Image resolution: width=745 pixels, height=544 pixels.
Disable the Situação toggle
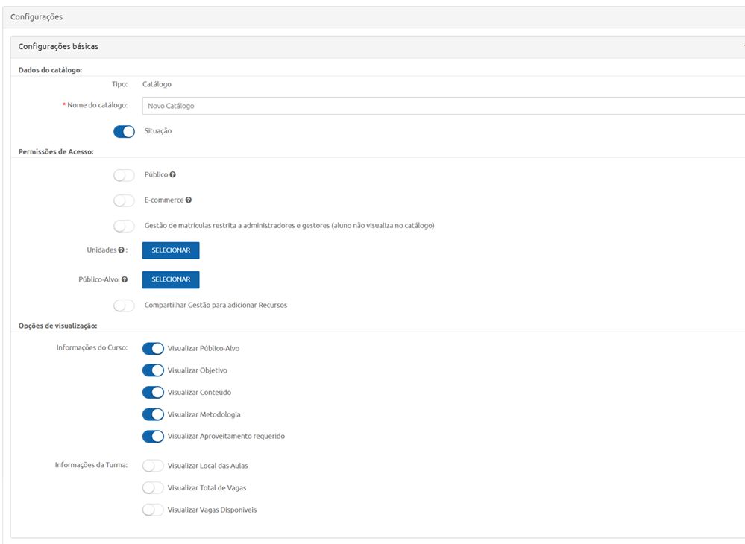pyautogui.click(x=124, y=131)
